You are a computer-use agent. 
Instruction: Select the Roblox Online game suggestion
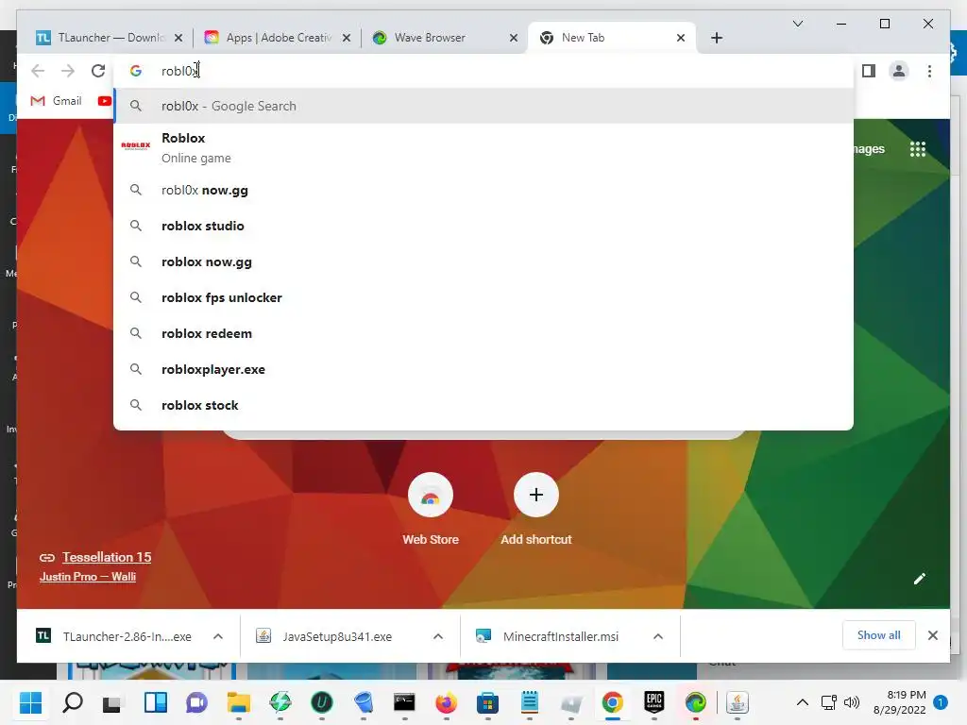(x=483, y=148)
